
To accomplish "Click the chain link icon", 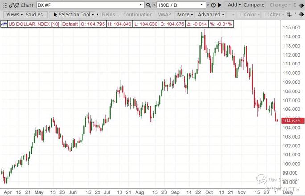I will tap(12, 5).
